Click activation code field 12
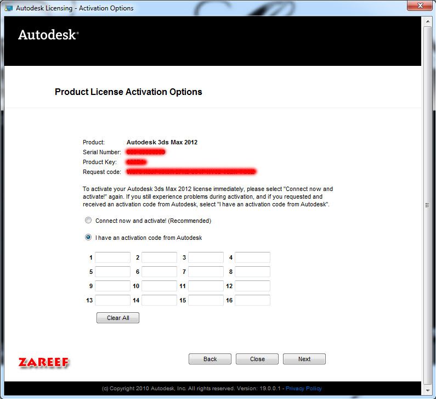The height and width of the screenshot is (399, 436). click(x=252, y=286)
